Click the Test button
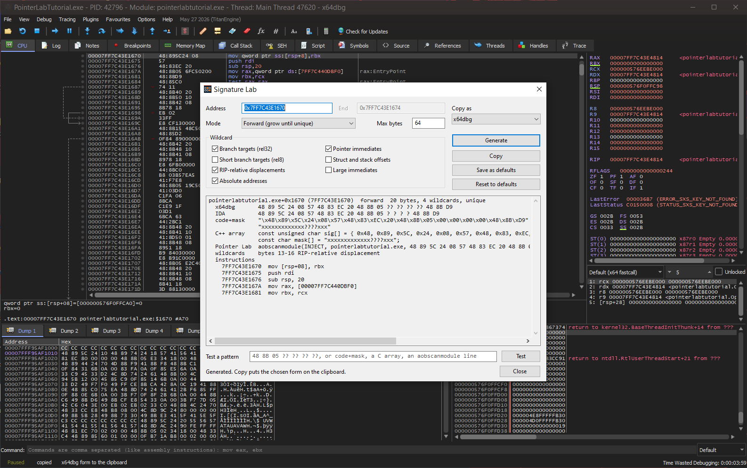 pyautogui.click(x=520, y=356)
